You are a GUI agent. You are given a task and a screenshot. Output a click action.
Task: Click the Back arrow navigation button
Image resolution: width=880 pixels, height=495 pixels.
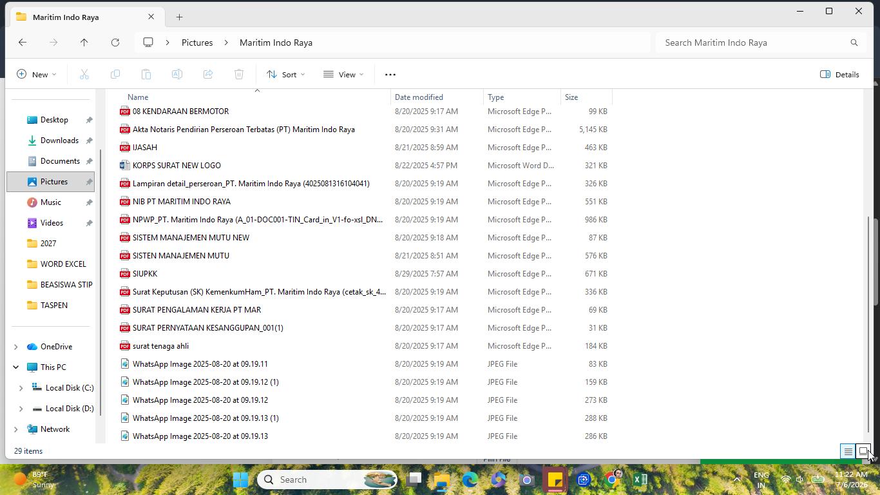click(x=23, y=43)
